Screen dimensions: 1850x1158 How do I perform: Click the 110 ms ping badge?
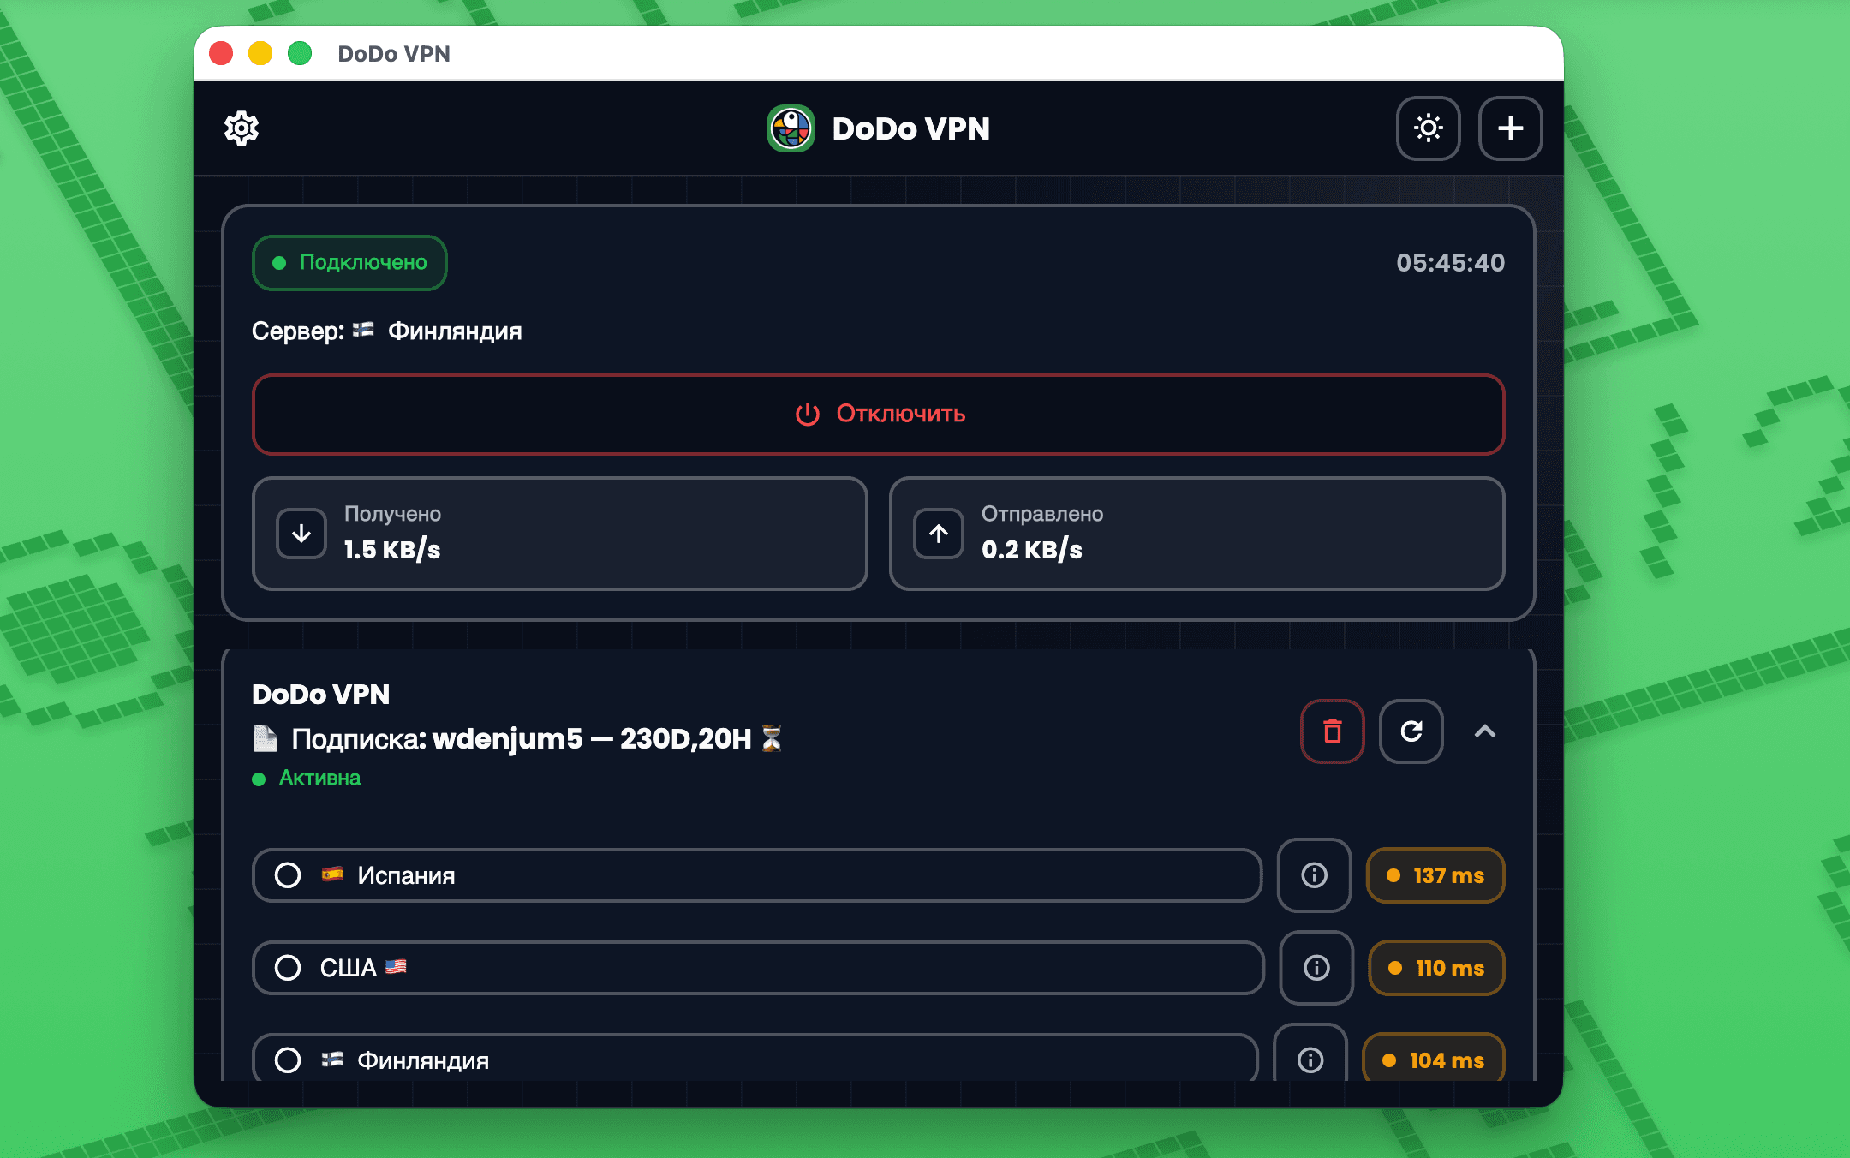click(x=1436, y=968)
